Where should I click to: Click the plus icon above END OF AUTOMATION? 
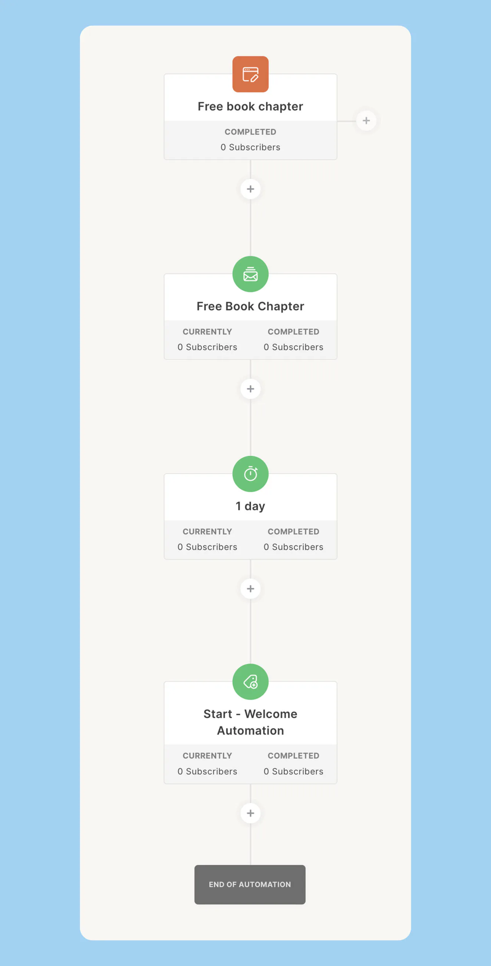250,813
